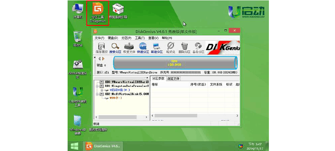Click the 计算机 (Computer) desktop icon

78,12
